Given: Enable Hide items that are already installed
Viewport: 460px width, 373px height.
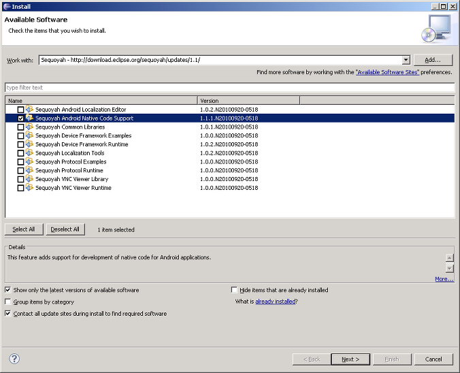Looking at the screenshot, I should point(234,290).
